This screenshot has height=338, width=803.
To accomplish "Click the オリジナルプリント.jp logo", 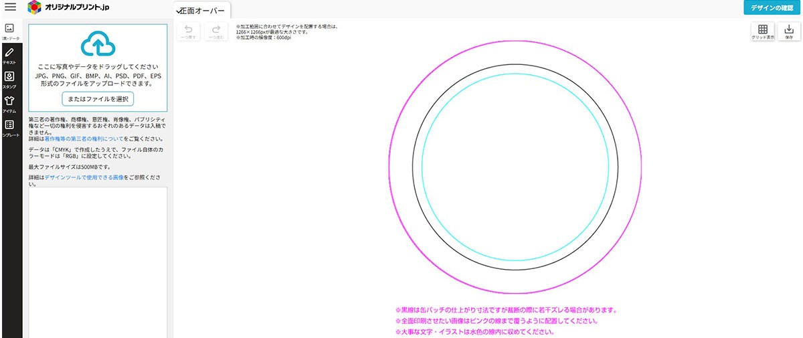I will pos(69,7).
